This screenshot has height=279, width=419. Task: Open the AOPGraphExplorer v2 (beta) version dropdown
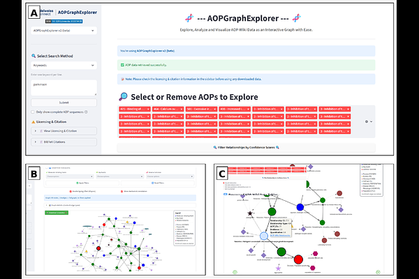coord(63,31)
